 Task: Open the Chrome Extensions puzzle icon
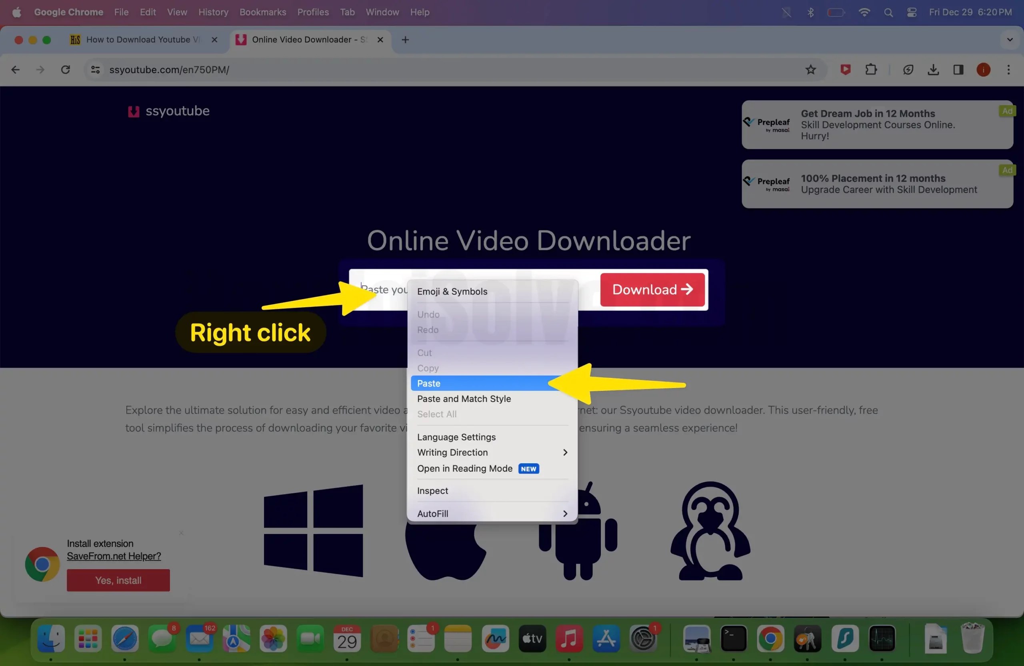871,69
